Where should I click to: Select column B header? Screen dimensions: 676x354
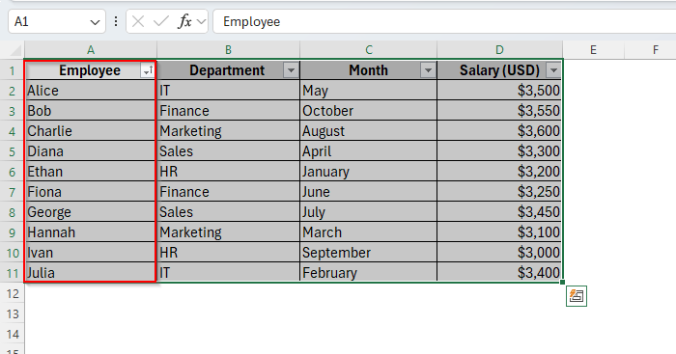tap(228, 50)
